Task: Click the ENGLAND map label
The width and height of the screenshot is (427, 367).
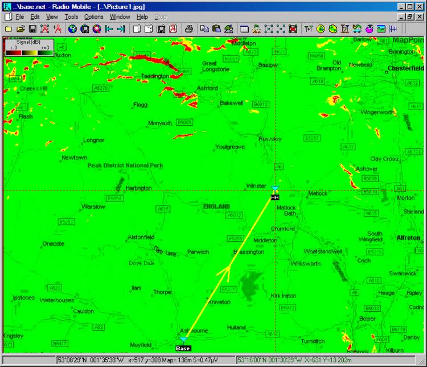Action: click(217, 207)
